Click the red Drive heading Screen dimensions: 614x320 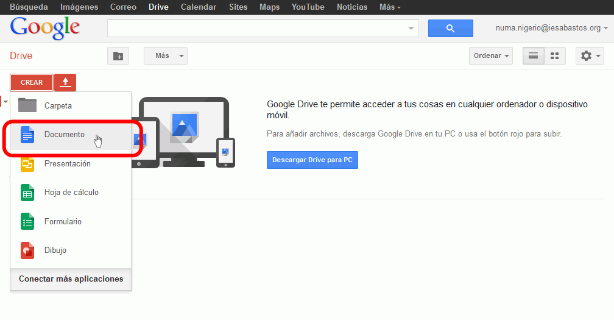point(21,55)
